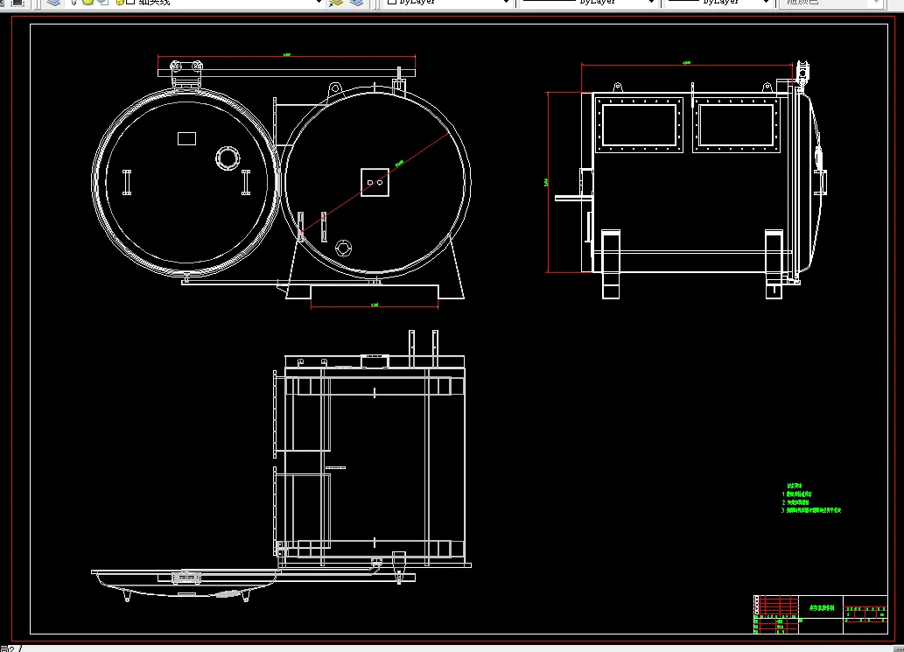Toggle the layer lock icon in layer dropdown
The height and width of the screenshot is (652, 904).
tap(120, 3)
